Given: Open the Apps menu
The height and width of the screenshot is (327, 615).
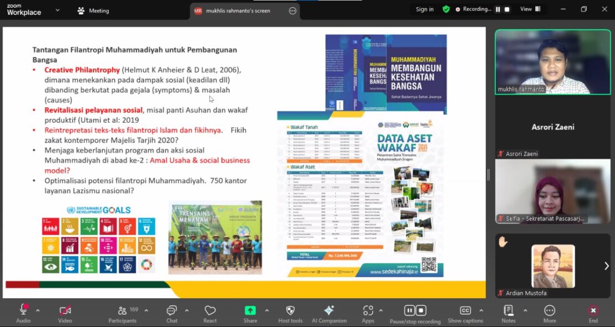Looking at the screenshot, I should point(368,314).
